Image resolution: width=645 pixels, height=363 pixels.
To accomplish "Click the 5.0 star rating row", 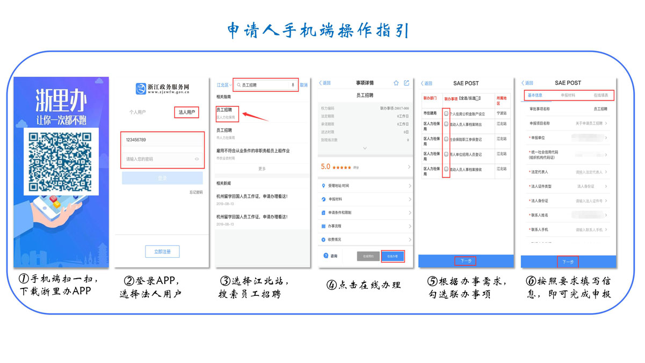I will click(365, 167).
